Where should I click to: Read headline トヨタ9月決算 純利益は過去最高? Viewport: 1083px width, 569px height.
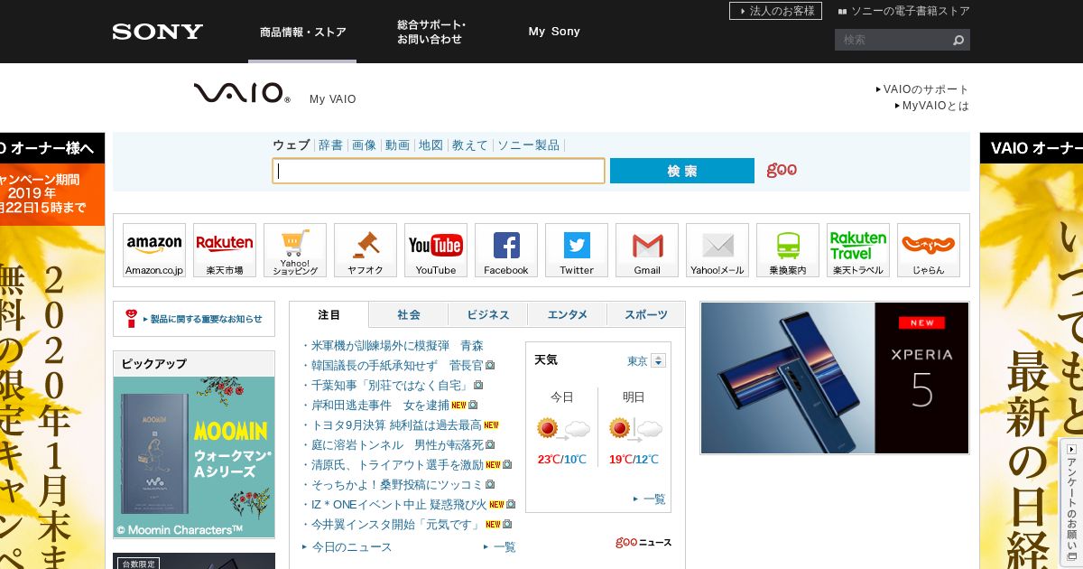[x=396, y=424]
